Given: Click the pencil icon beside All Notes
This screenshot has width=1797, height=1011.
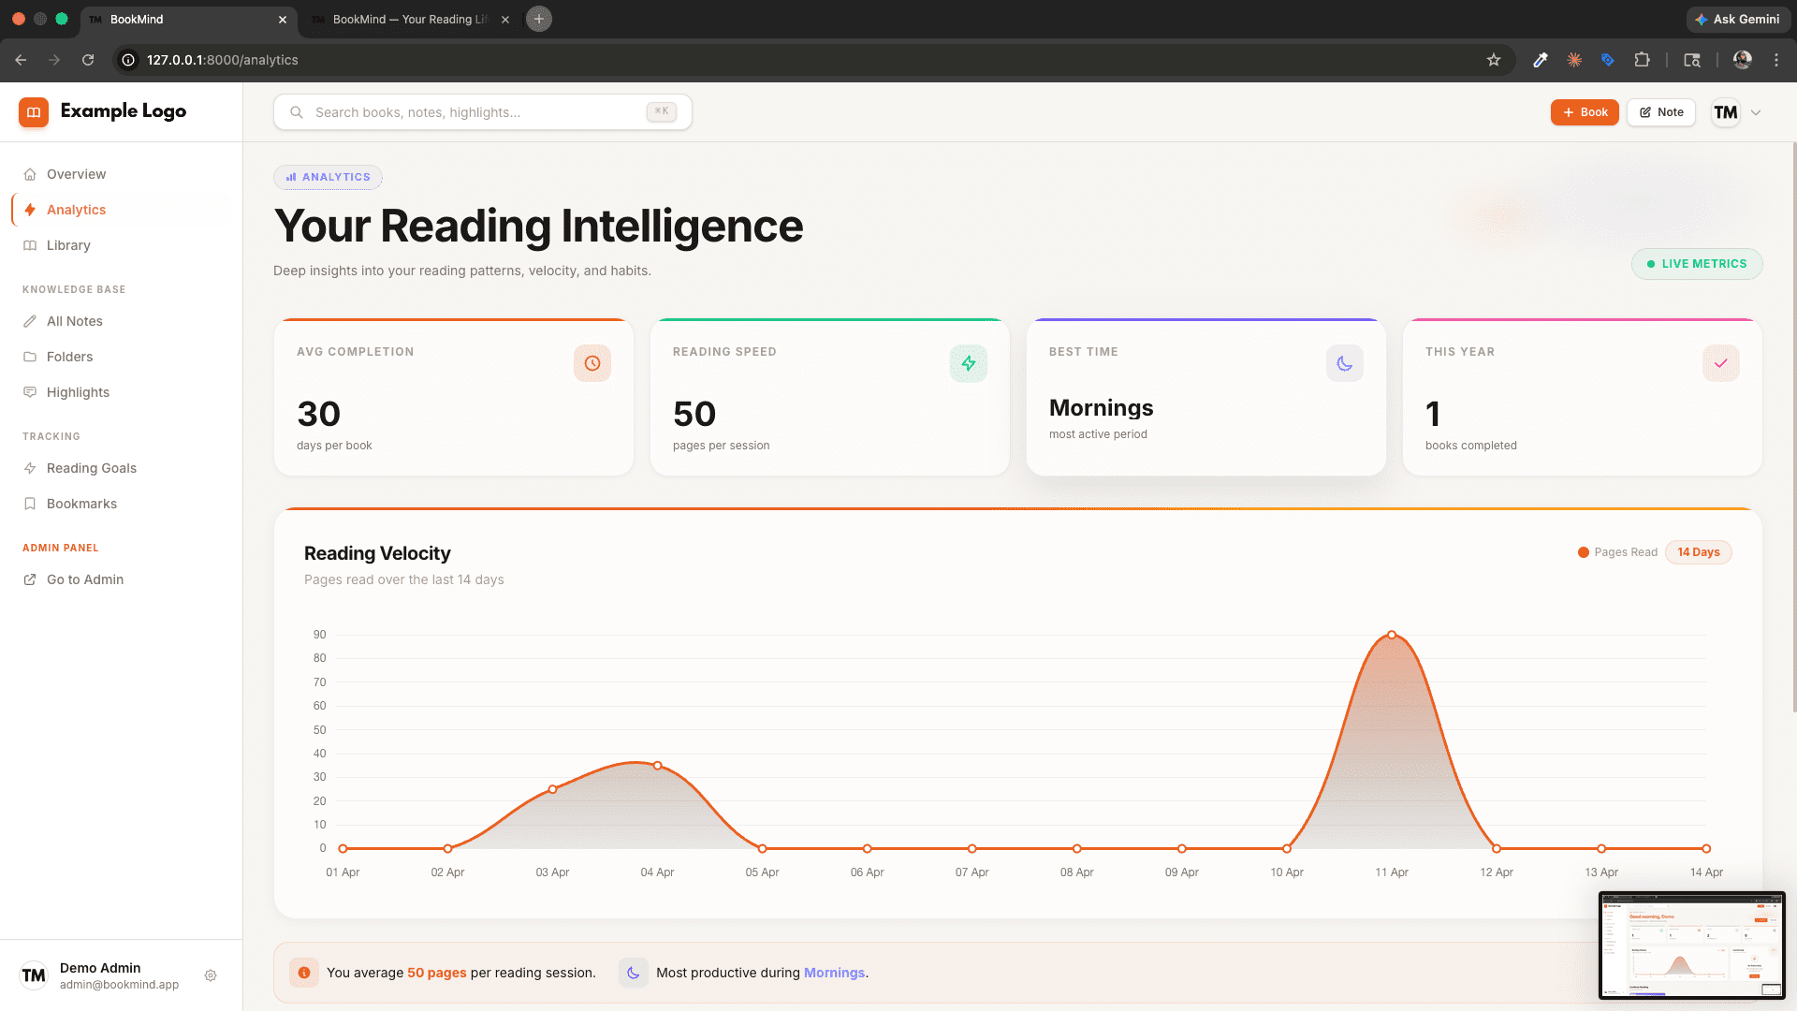Looking at the screenshot, I should tap(30, 321).
